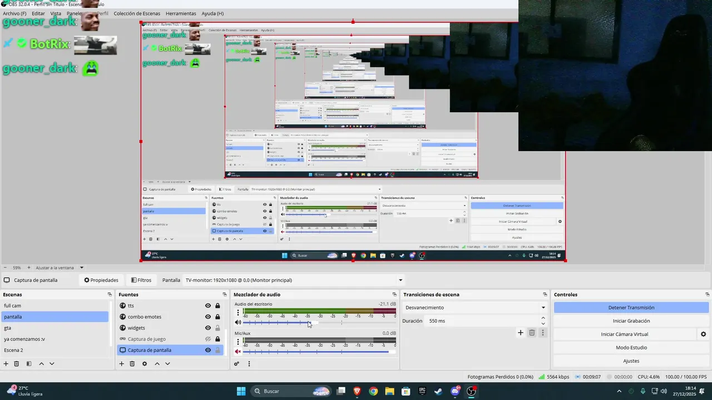Open the Herramientas menu

(181, 13)
